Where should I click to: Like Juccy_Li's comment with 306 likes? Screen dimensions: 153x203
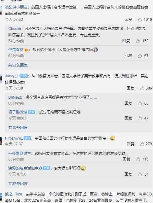142,88
